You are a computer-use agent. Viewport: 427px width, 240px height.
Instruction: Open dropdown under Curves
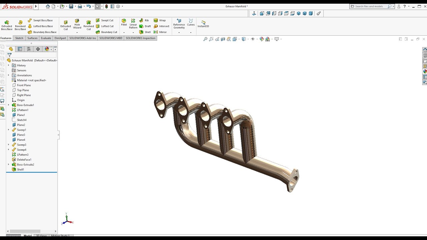point(191,32)
